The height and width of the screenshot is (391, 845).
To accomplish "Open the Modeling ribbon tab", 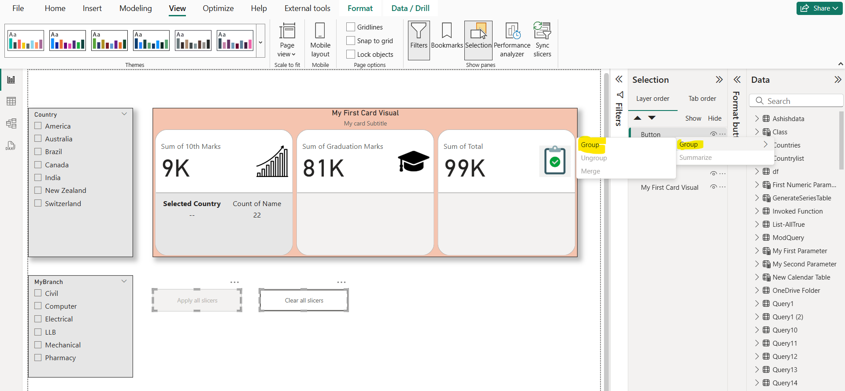I will [x=135, y=8].
